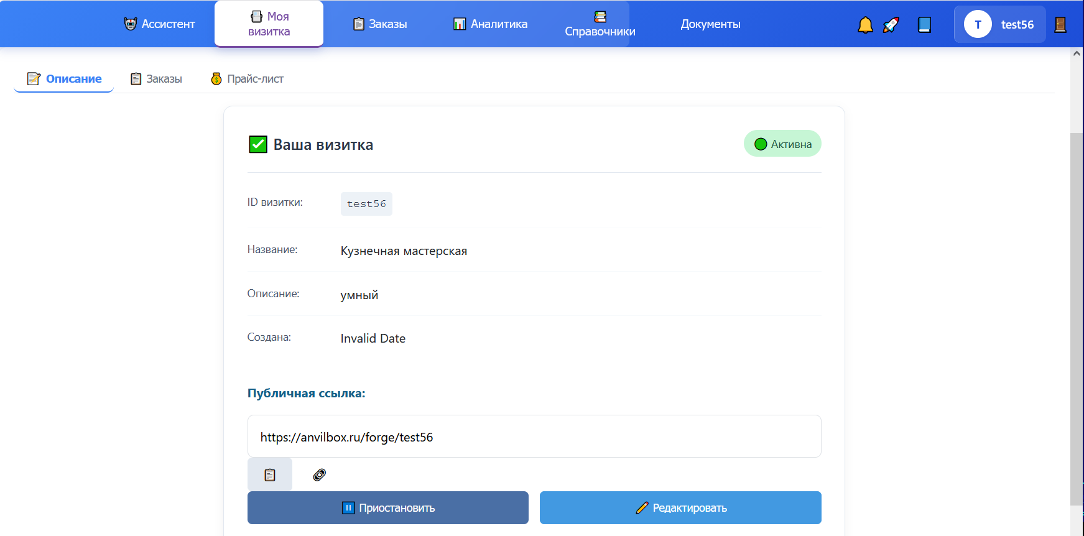Click the public link field
This screenshot has width=1084, height=536.
tap(534, 437)
